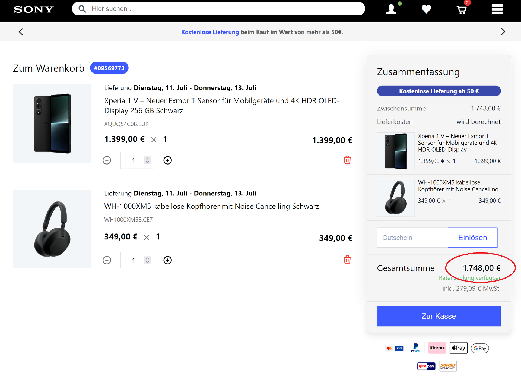Open Xperia thumbnail in summary panel
The height and width of the screenshot is (376, 521).
396,151
